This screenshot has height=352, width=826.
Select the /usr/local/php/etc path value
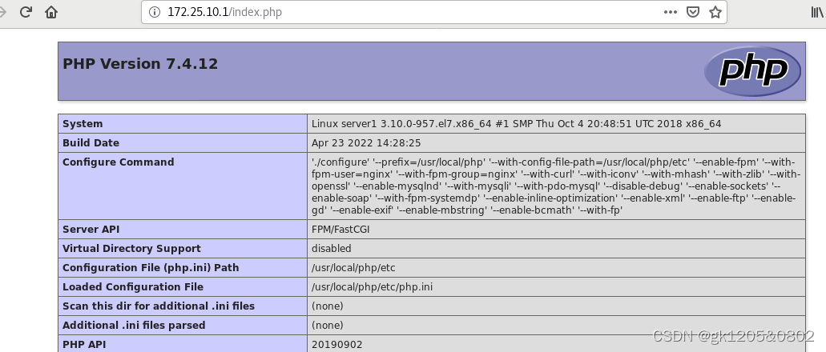coord(353,268)
